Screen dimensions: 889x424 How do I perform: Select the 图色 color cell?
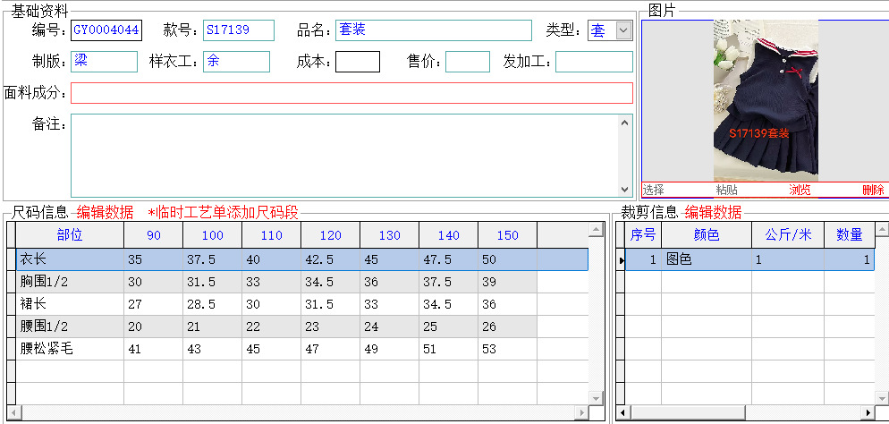pyautogui.click(x=707, y=259)
